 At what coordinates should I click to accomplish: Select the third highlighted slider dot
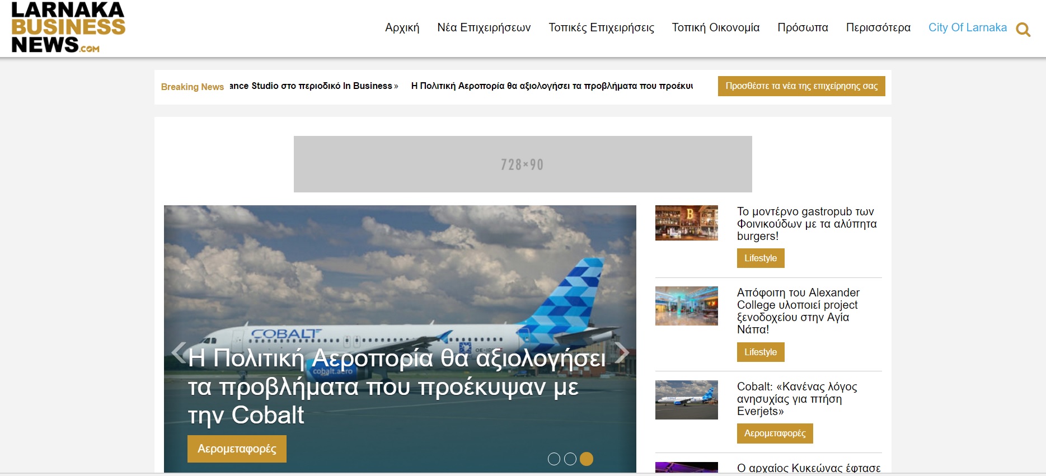(x=587, y=459)
